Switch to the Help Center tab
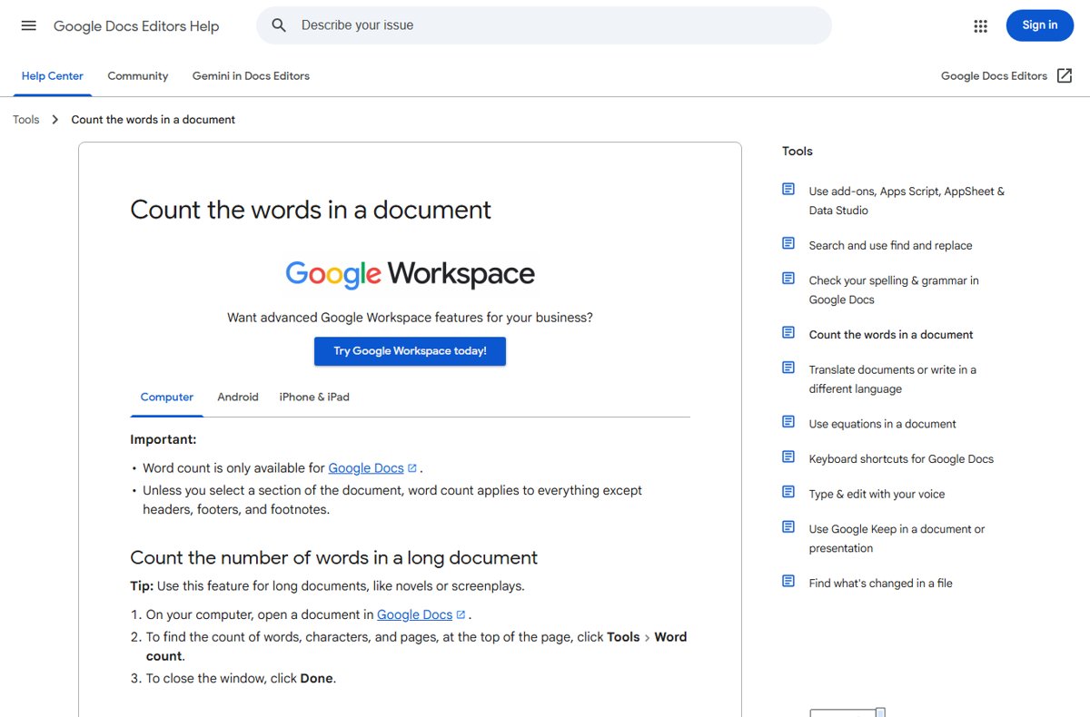 pos(53,76)
